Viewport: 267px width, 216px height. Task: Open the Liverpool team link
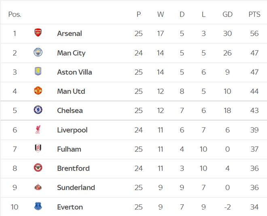tap(72, 130)
